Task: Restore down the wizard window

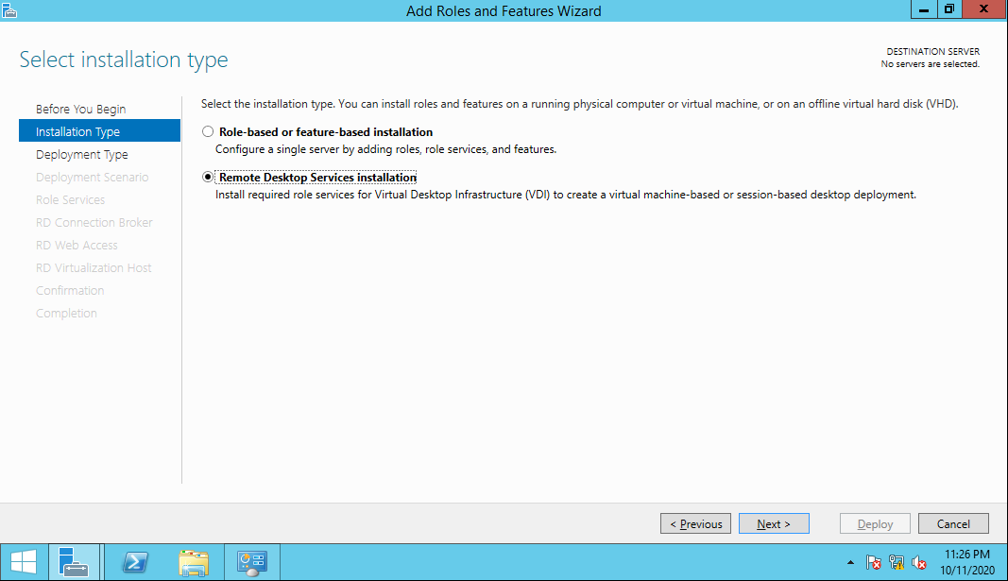Action: [948, 9]
